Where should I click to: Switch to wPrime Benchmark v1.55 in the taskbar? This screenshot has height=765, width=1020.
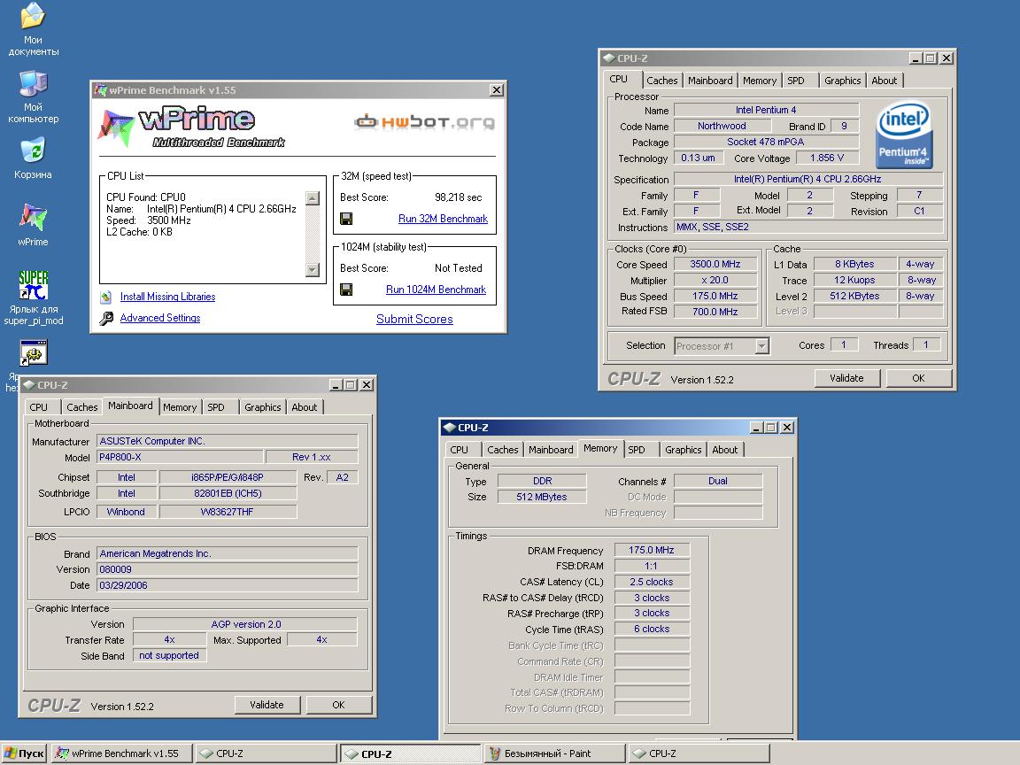click(122, 753)
